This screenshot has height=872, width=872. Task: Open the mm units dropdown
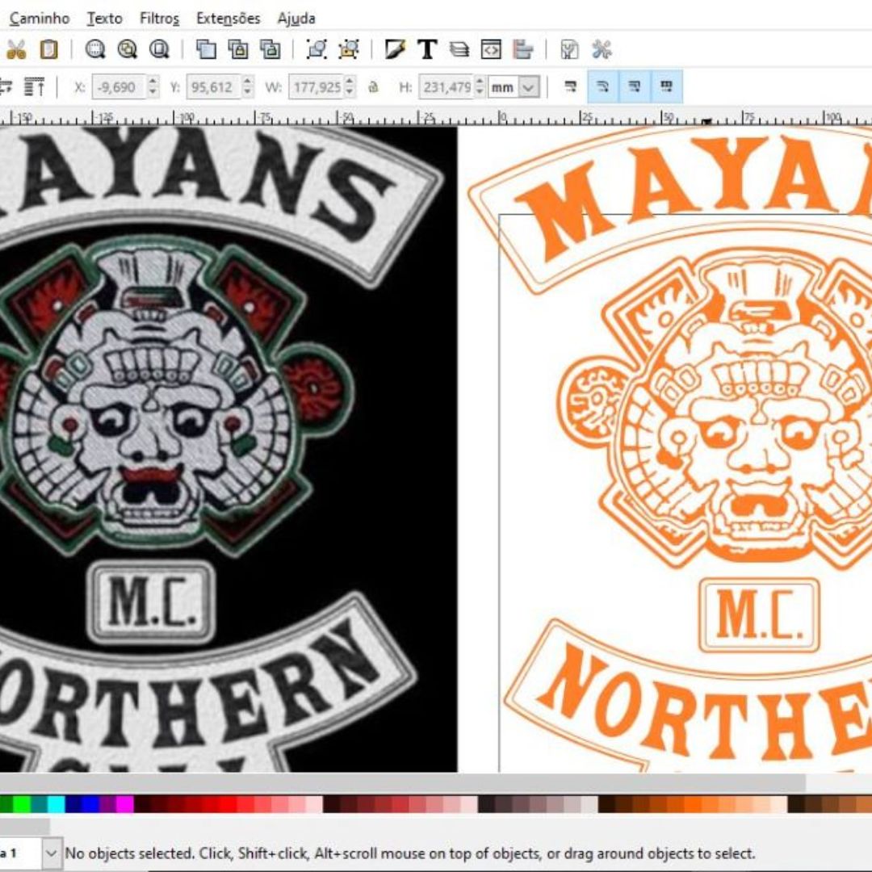point(529,87)
